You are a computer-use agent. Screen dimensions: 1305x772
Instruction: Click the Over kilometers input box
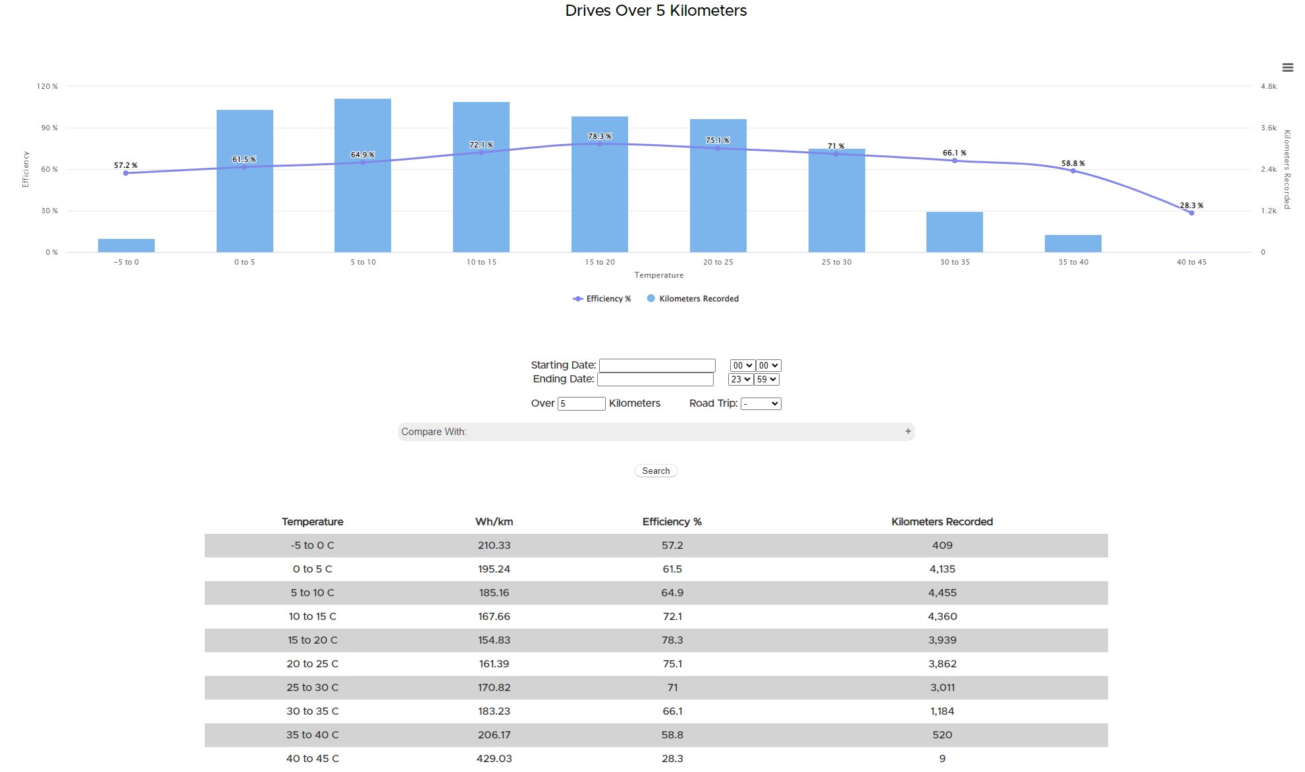coord(581,403)
